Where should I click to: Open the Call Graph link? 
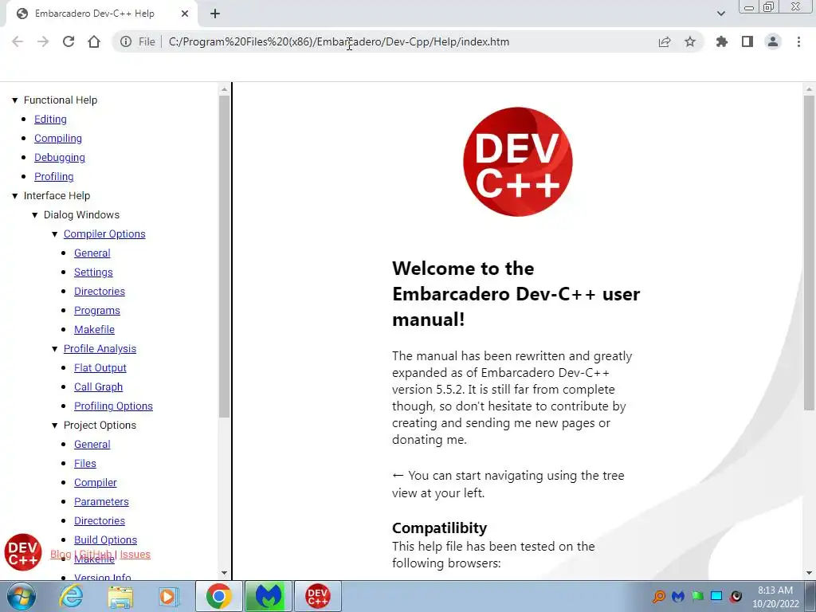point(98,387)
